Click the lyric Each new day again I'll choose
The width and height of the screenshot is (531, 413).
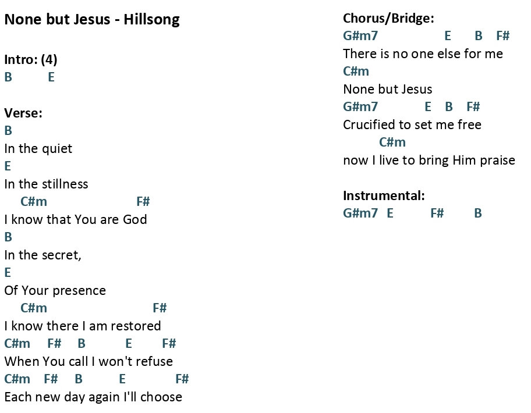pyautogui.click(x=93, y=397)
